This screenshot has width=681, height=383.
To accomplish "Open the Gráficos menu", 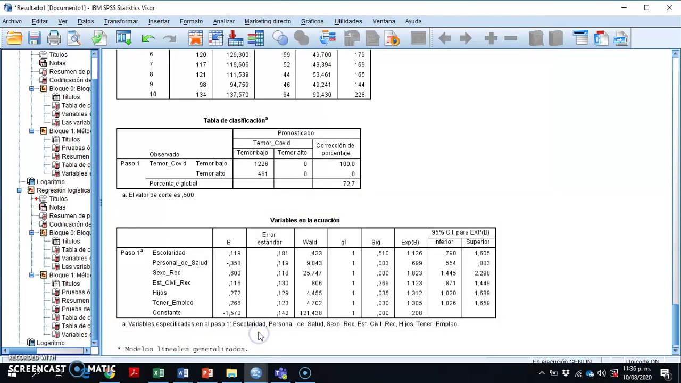I will 312,21.
